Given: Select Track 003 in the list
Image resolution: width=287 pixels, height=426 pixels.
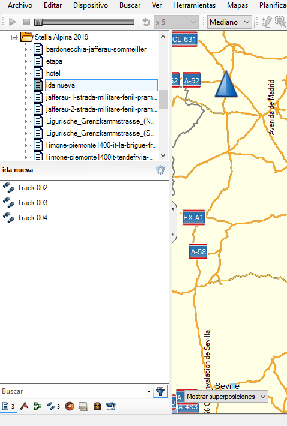Looking at the screenshot, I should (x=32, y=203).
